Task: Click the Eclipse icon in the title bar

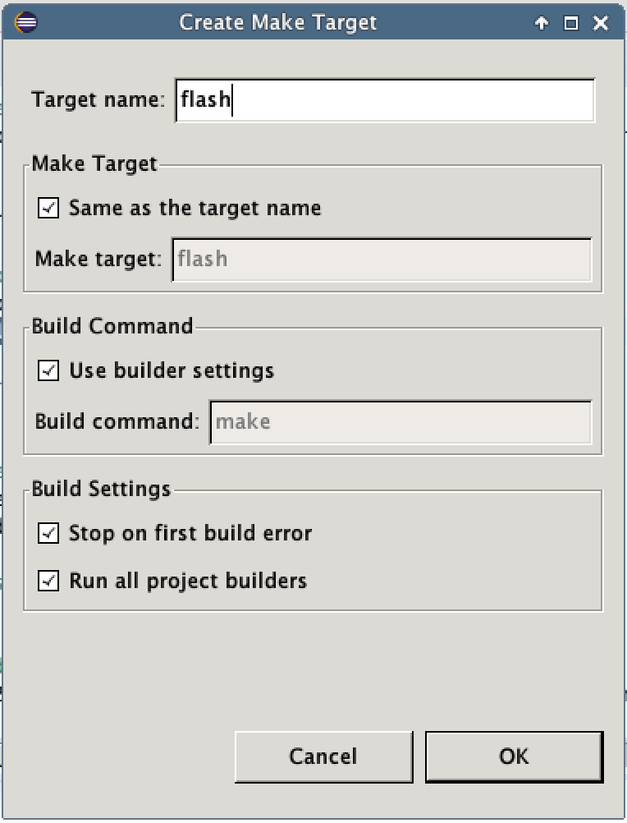Action: coord(25,22)
